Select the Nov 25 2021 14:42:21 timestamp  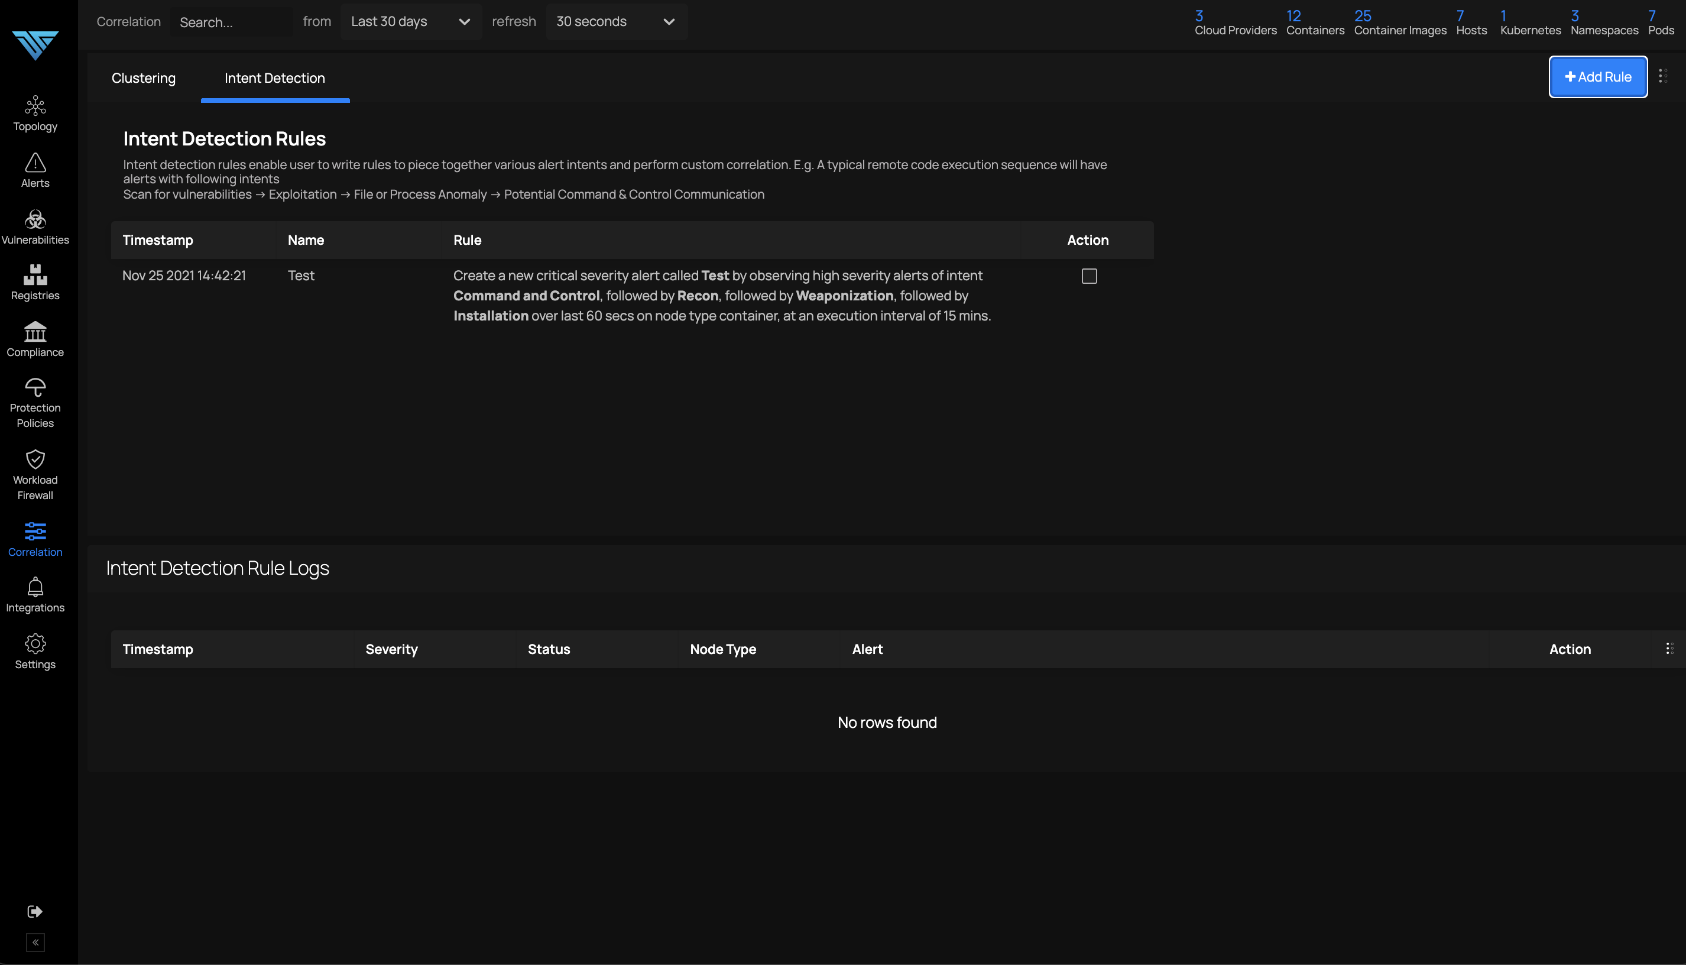(184, 276)
